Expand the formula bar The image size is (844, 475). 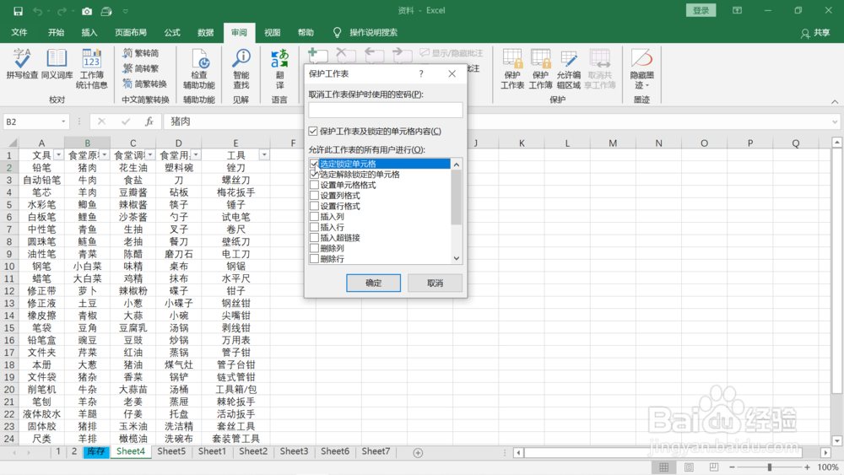click(835, 121)
